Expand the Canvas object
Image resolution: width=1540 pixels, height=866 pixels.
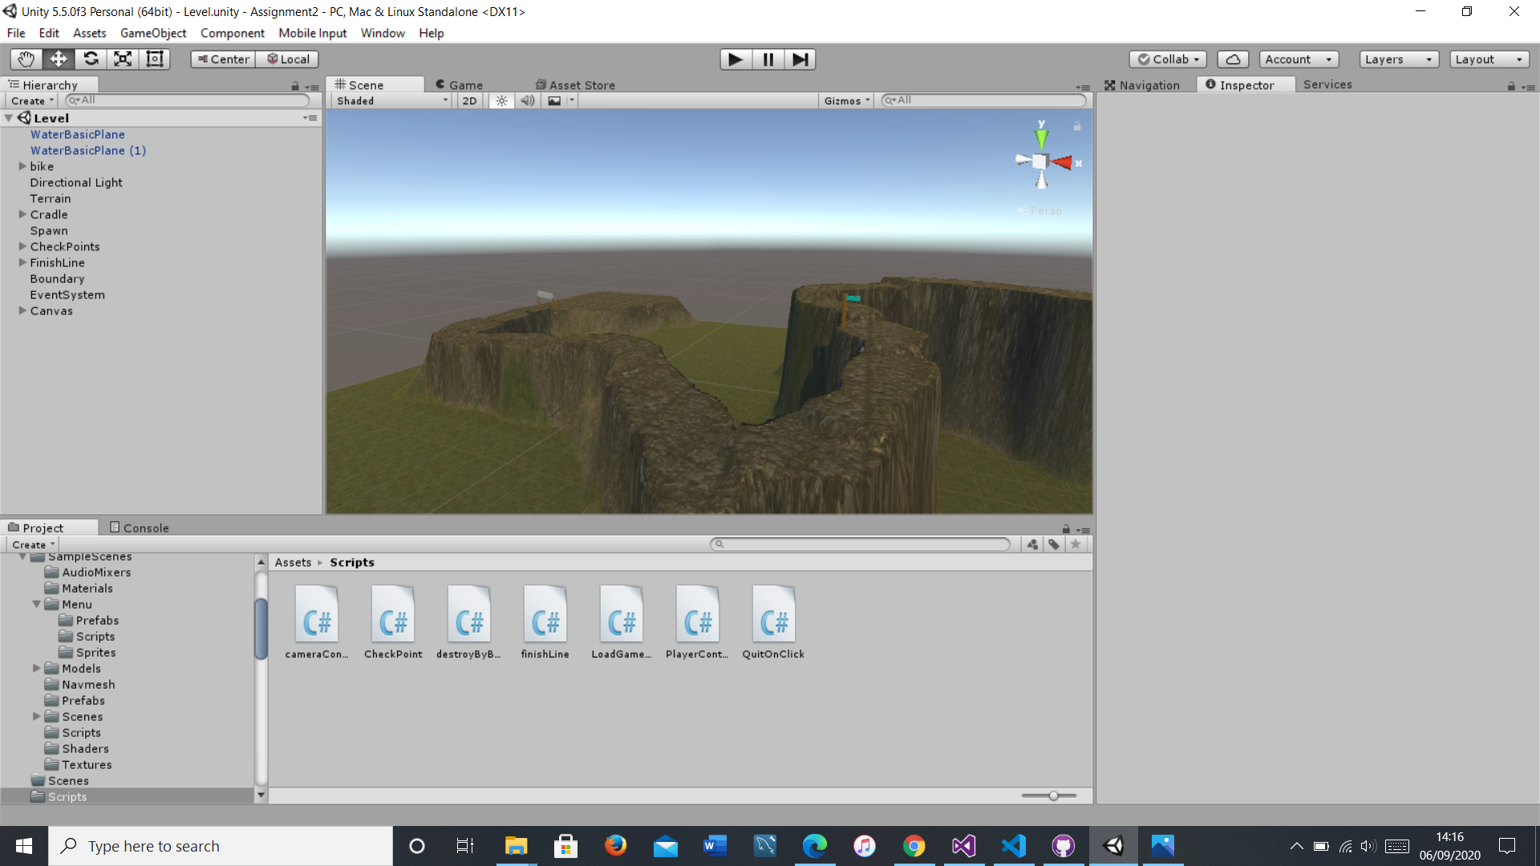22,310
